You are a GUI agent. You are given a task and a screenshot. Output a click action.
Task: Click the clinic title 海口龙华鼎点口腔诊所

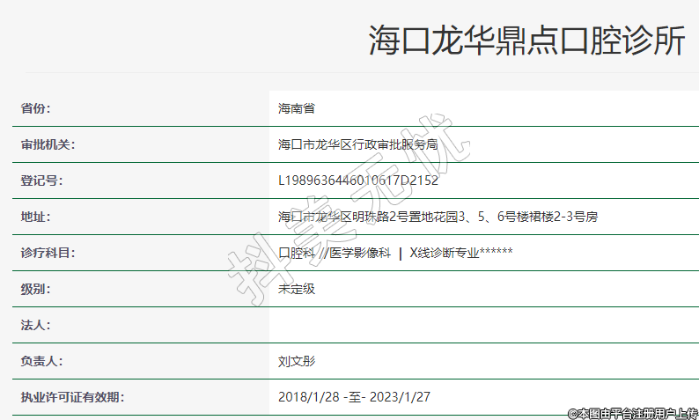[526, 41]
